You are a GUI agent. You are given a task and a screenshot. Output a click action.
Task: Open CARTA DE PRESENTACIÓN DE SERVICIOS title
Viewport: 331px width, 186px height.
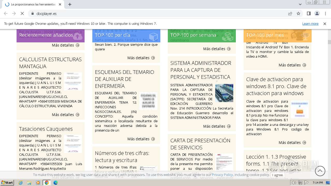pyautogui.click(x=200, y=144)
